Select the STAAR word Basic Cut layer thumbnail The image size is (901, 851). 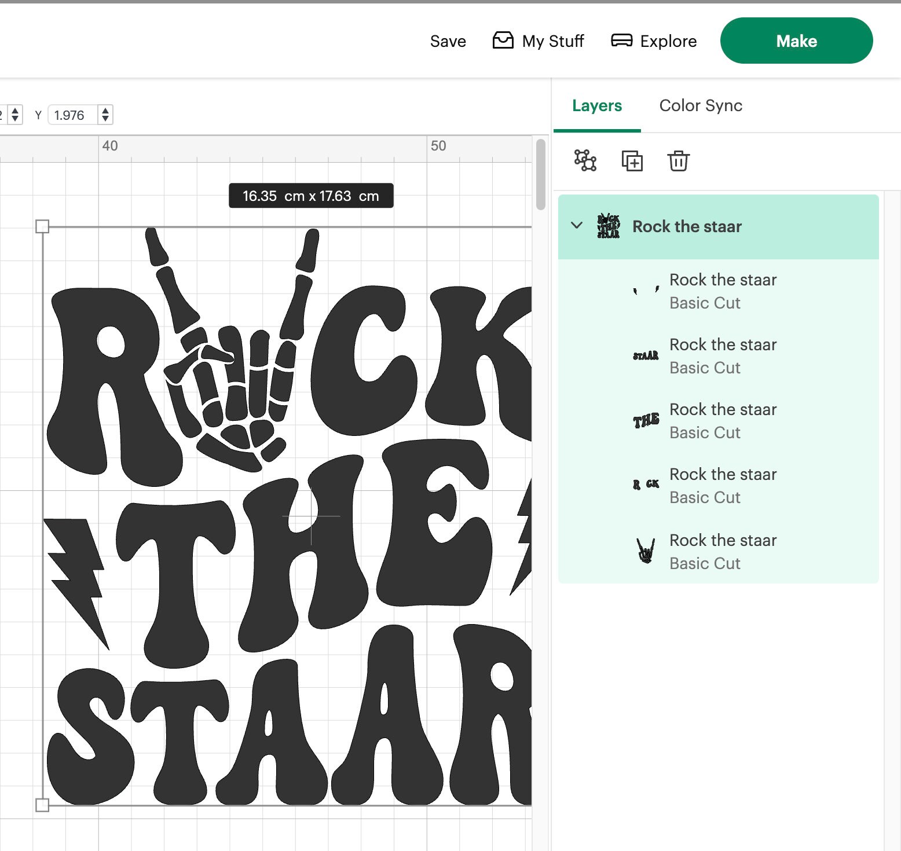point(647,356)
